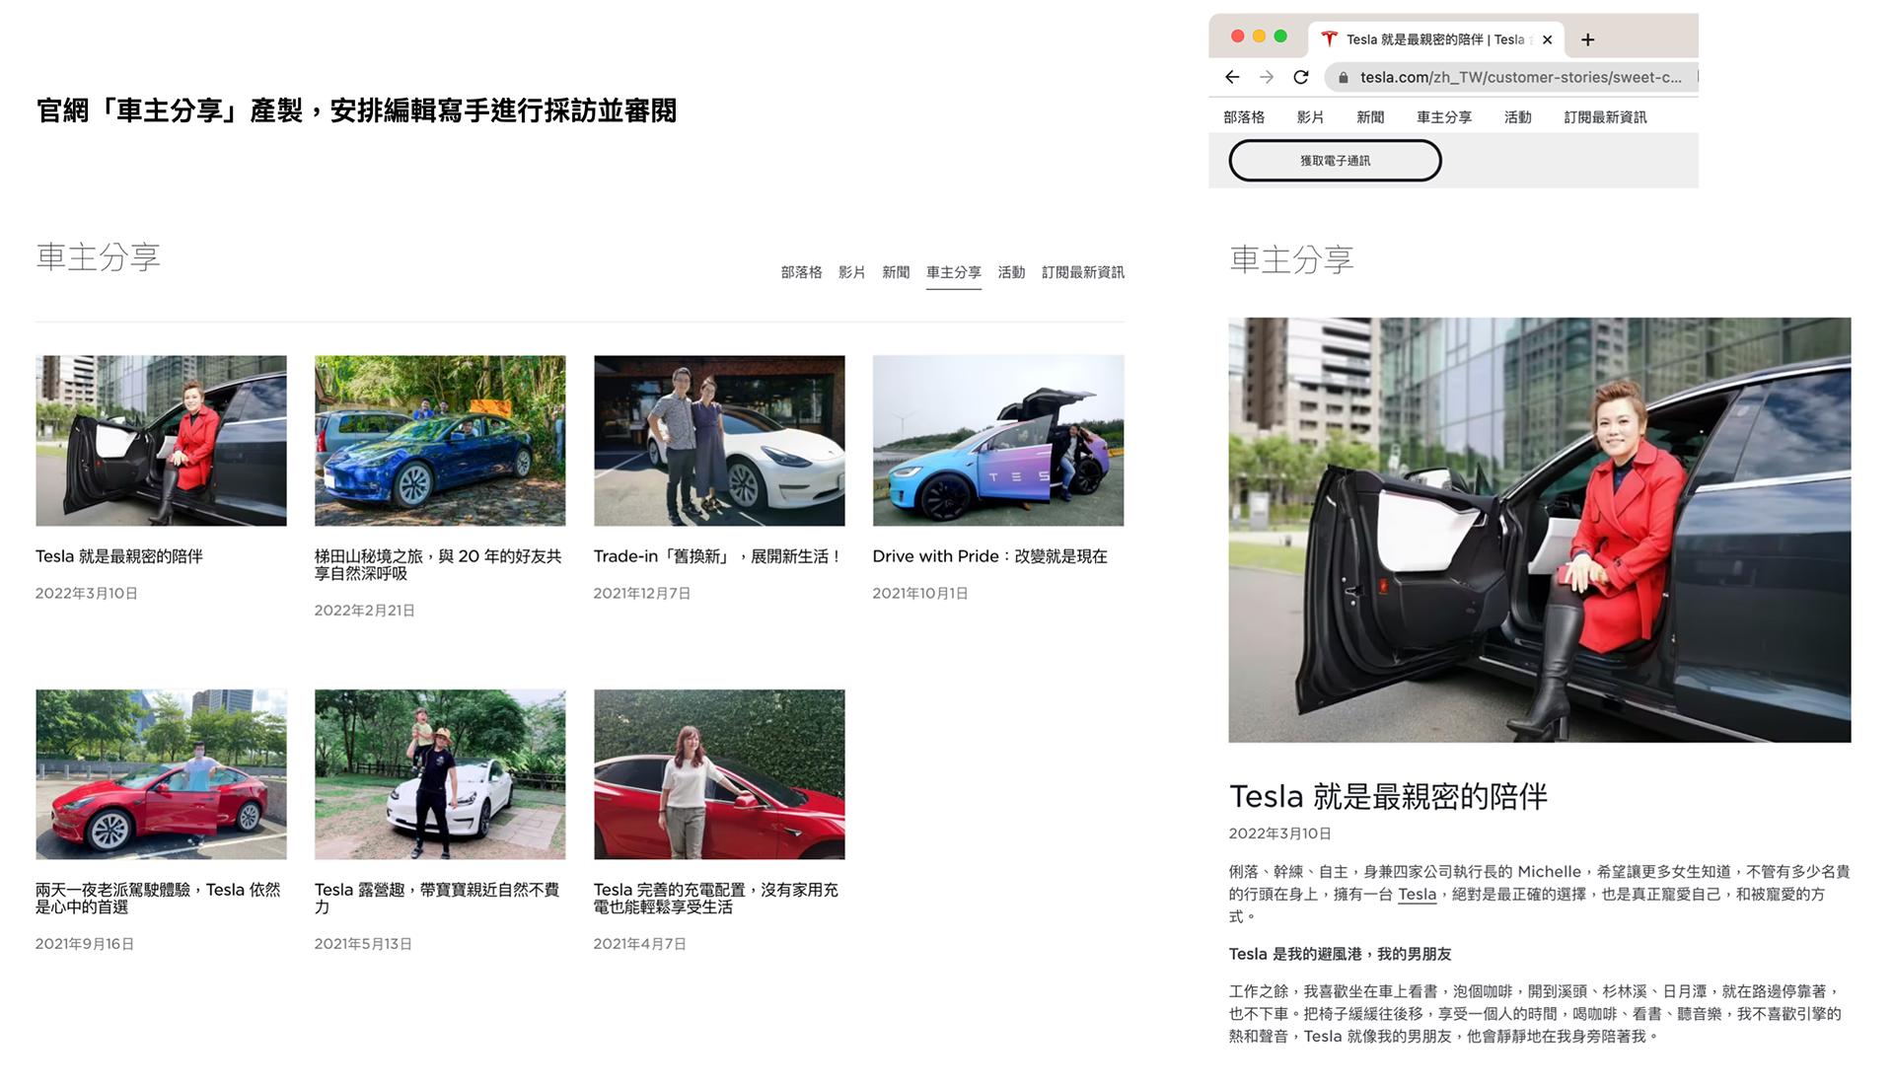
Task: Click the 獲取電子通訊 button
Action: click(1335, 161)
